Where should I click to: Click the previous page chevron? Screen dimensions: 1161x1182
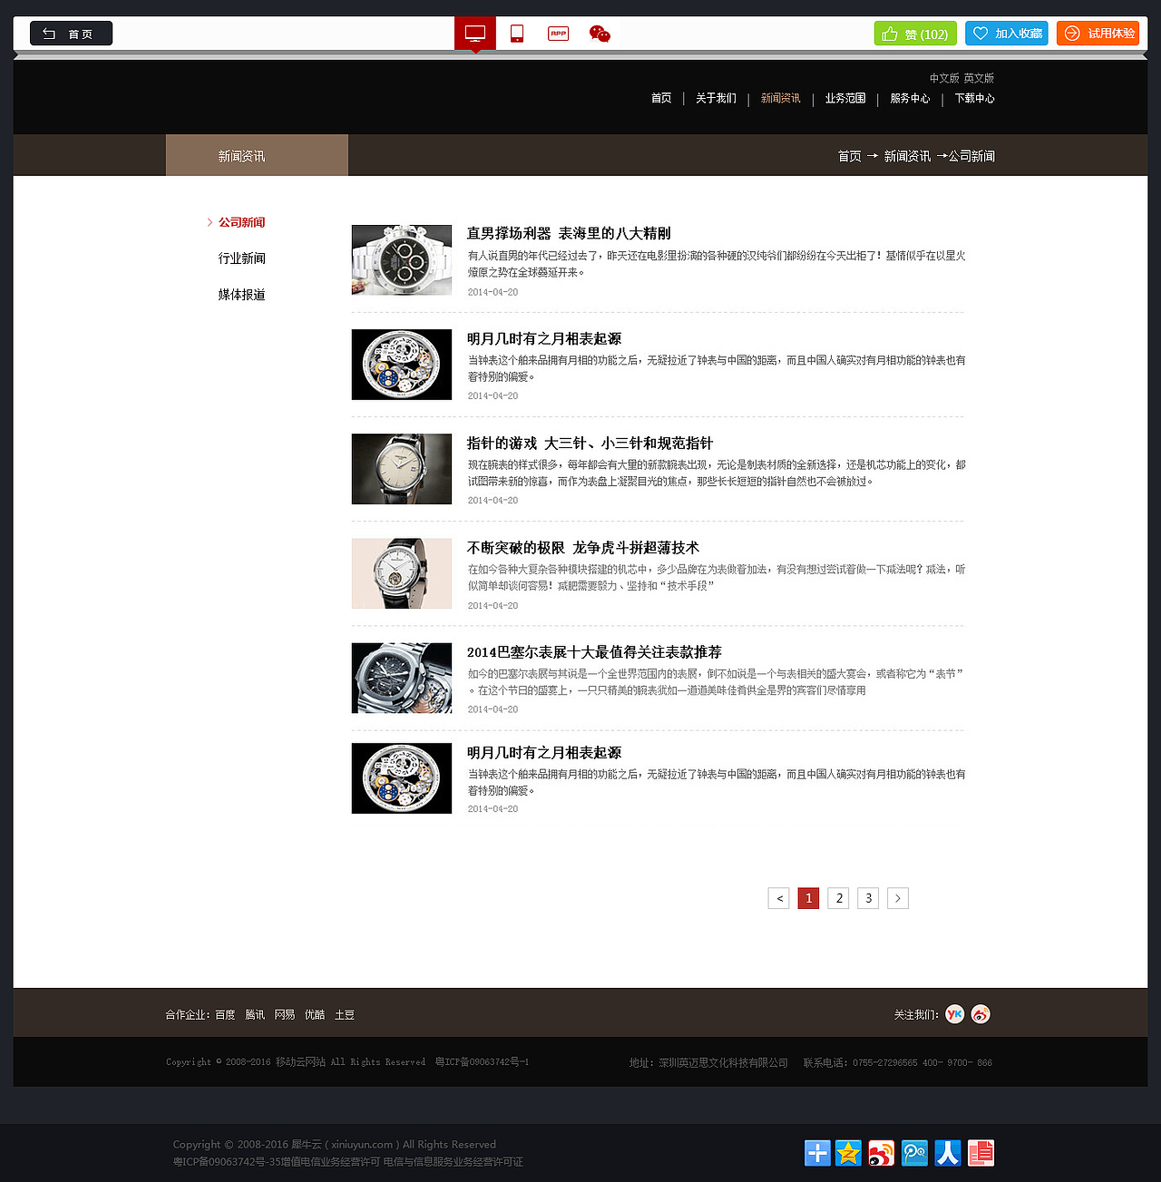coord(778,898)
